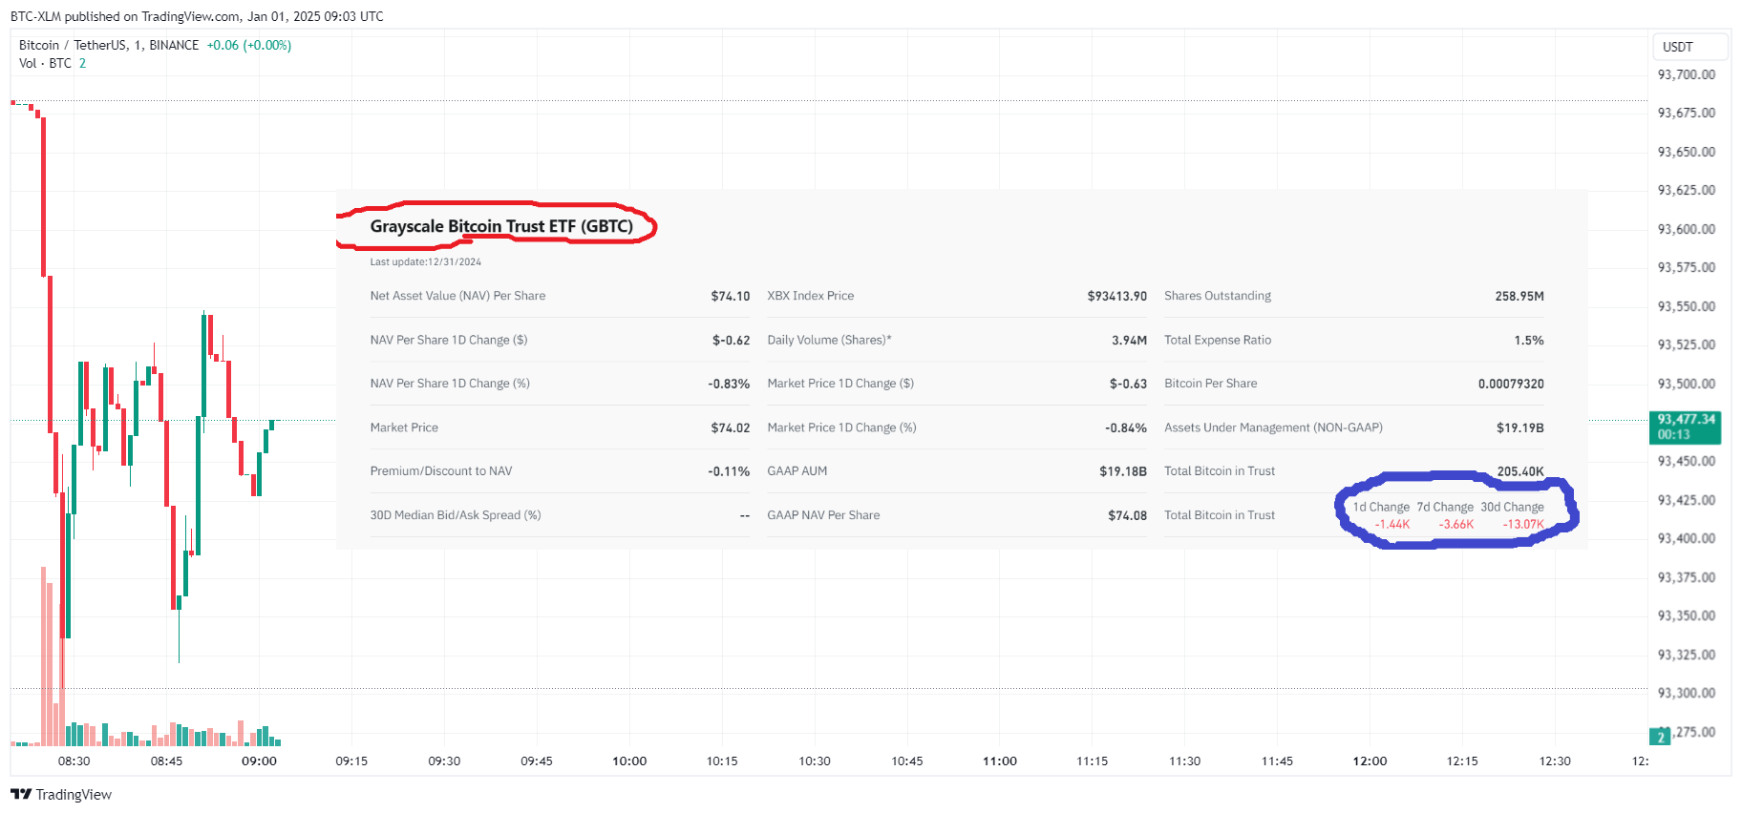
Task: Click 'Last update:12/31/2024' text
Action: click(x=426, y=261)
